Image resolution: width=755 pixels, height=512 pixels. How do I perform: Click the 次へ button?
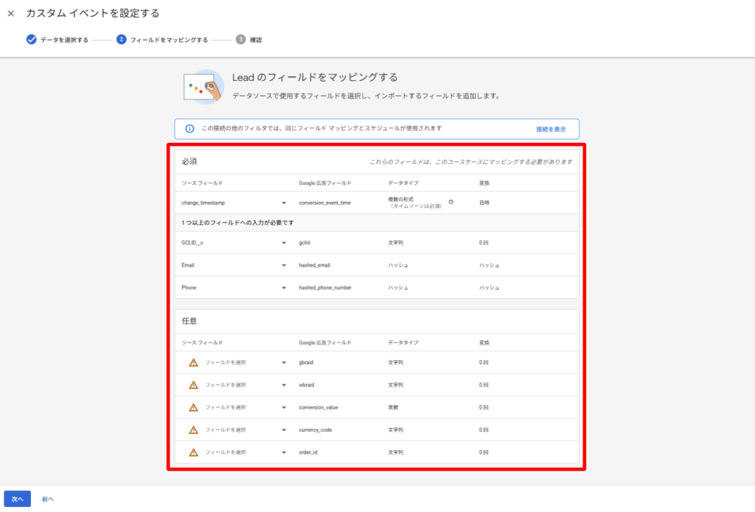(17, 499)
